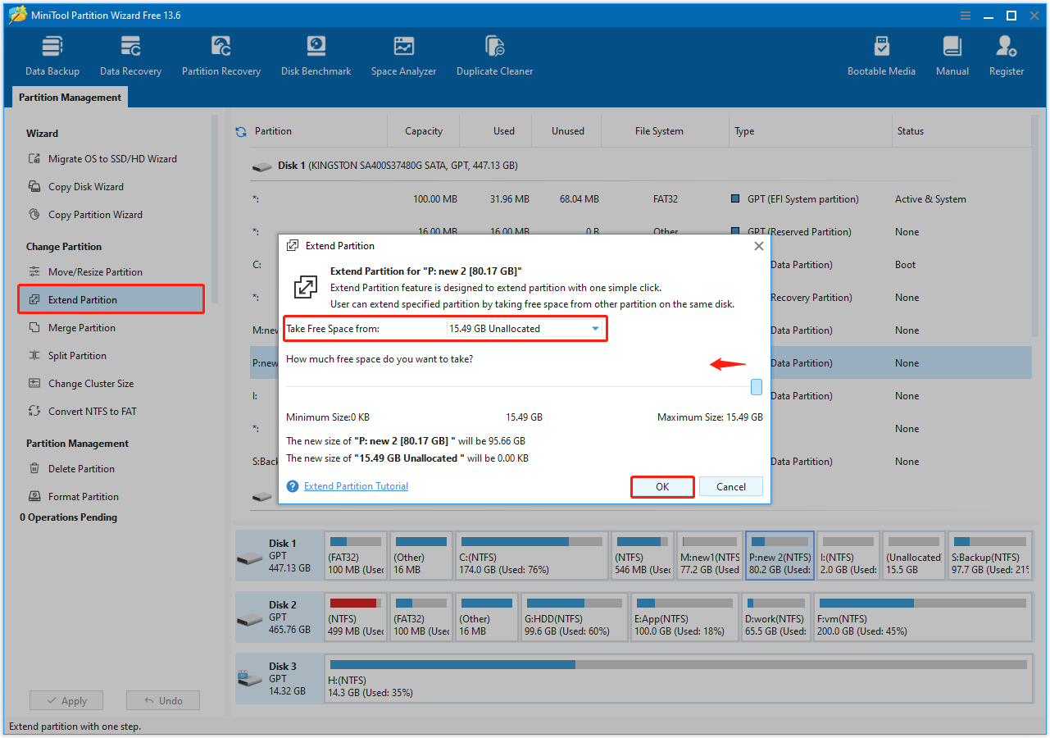Switch to the Partition Management tab

pyautogui.click(x=70, y=98)
